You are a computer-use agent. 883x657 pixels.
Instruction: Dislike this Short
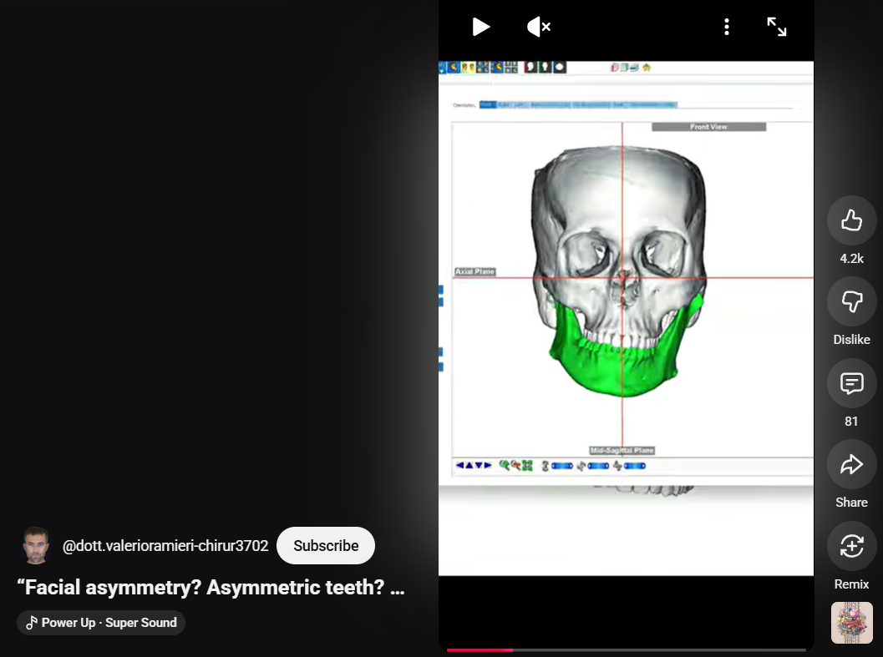click(851, 301)
